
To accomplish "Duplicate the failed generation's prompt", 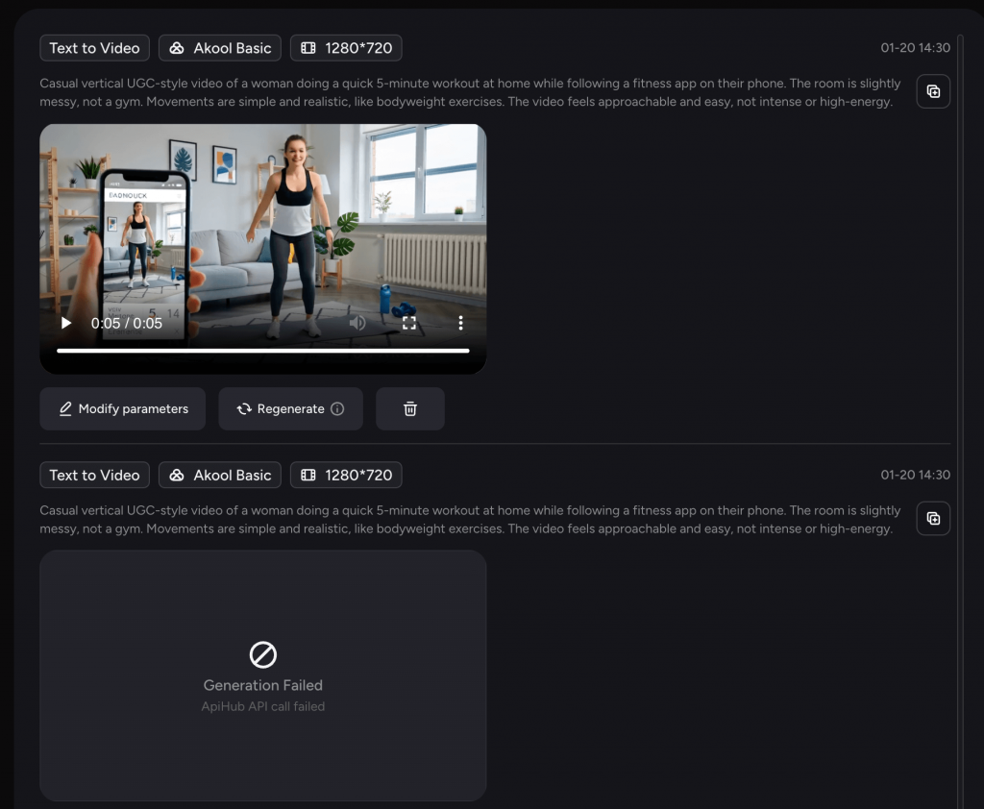I will [932, 518].
